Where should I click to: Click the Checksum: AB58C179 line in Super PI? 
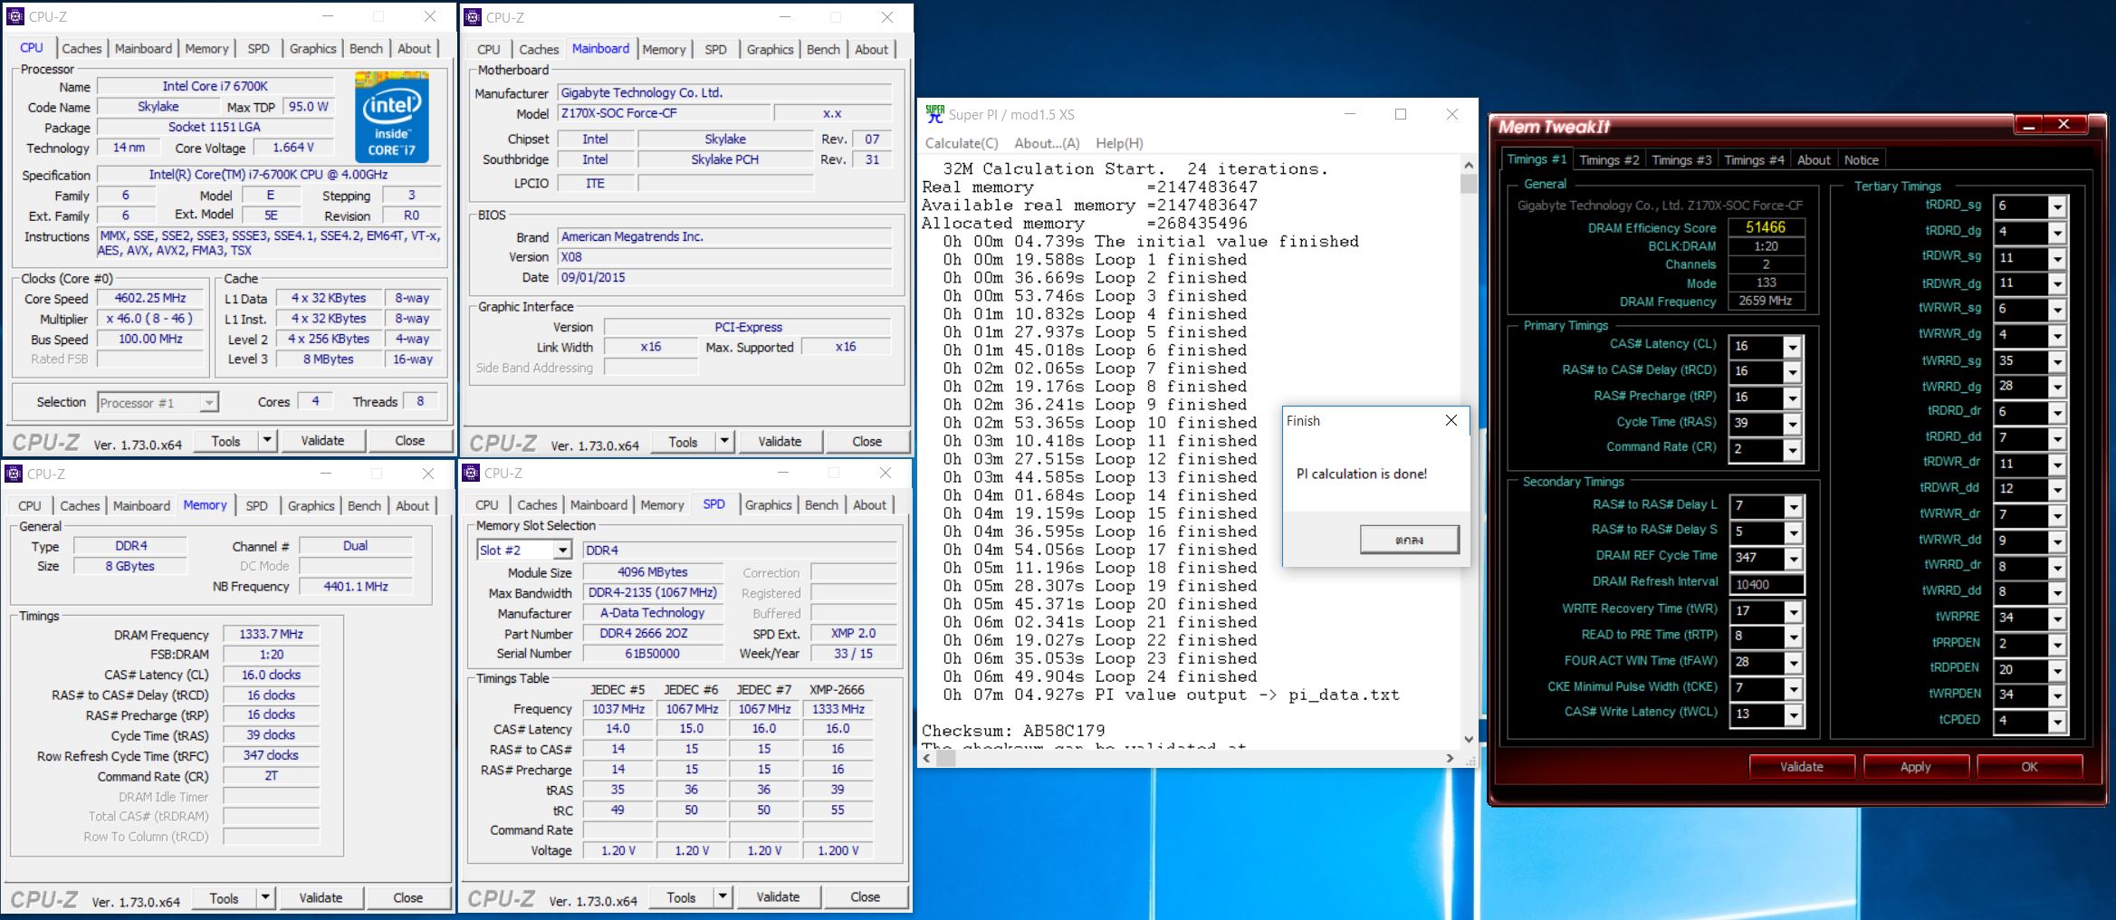pyautogui.click(x=1013, y=731)
